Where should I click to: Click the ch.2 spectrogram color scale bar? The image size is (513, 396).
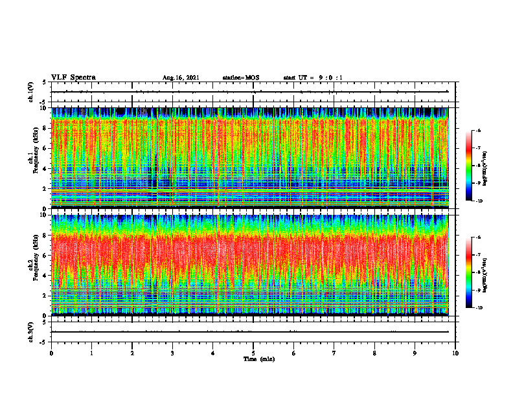[468, 272]
